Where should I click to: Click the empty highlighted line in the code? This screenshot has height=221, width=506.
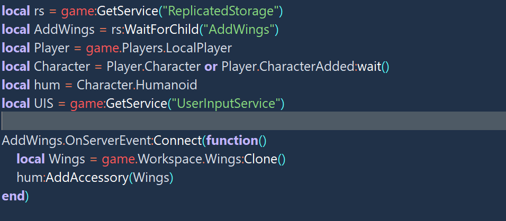[x=253, y=121]
